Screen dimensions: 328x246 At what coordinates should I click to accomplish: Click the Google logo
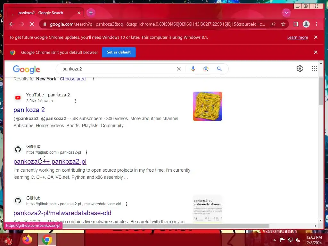26,69
